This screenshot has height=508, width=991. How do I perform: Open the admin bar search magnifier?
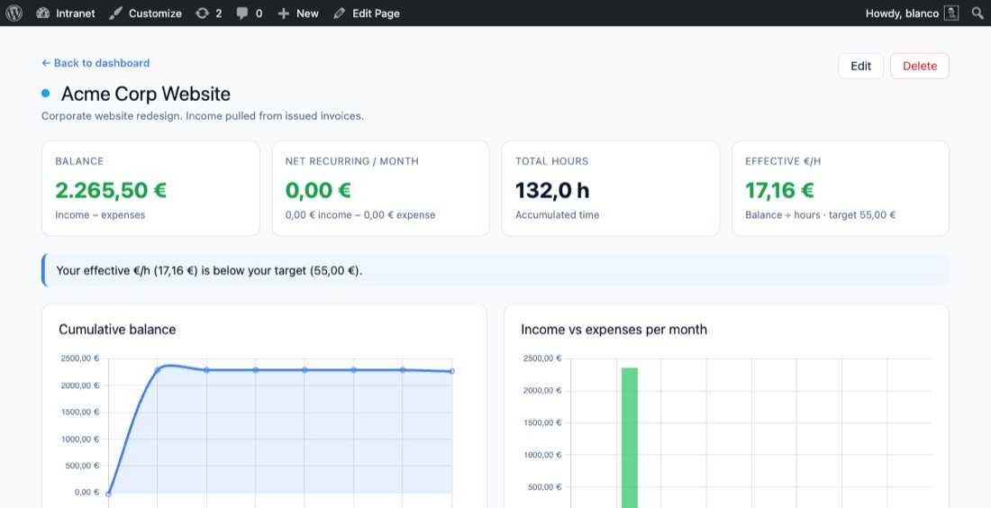coord(977,14)
